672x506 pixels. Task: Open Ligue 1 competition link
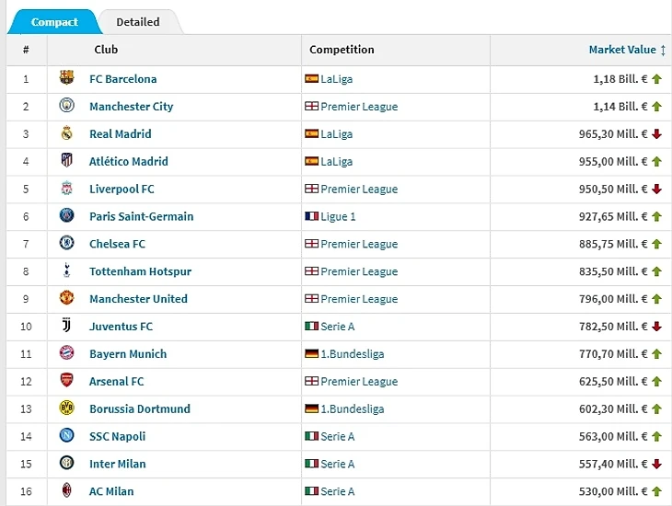(x=337, y=217)
